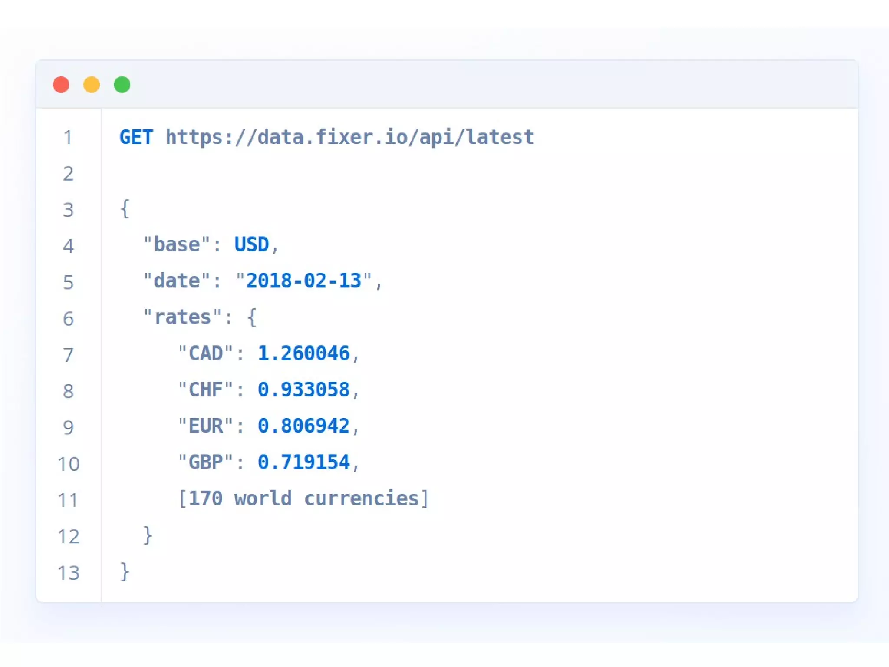The height and width of the screenshot is (667, 889).
Task: Click the "base" key label
Action: (176, 244)
